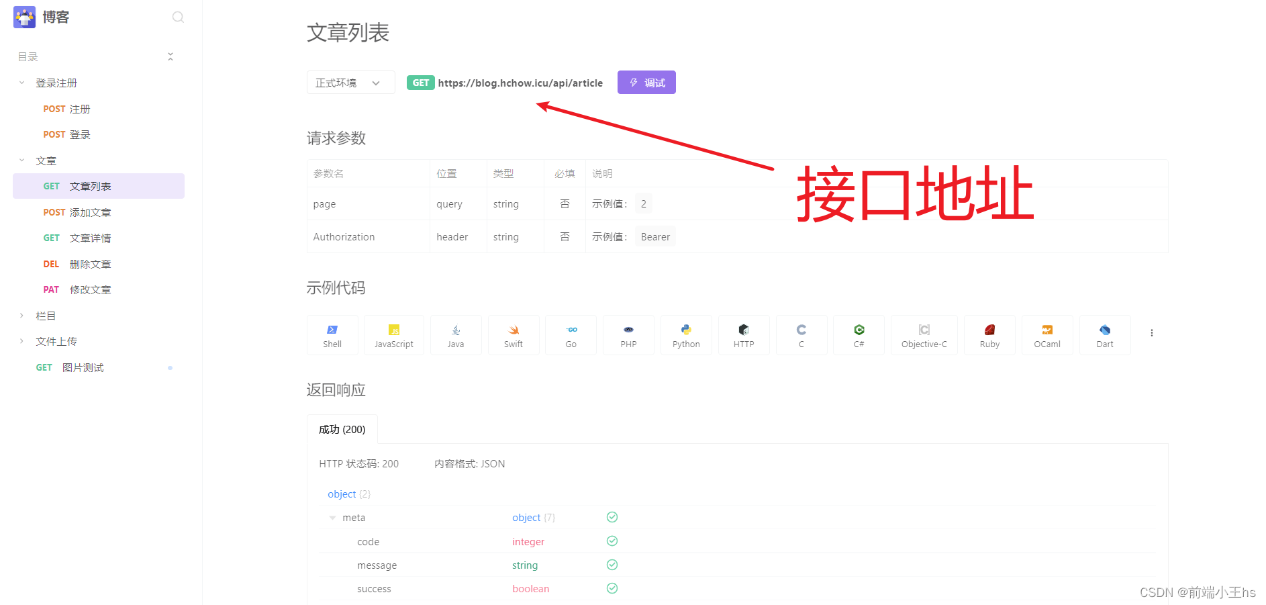Select the JavaScript code example
The height and width of the screenshot is (605, 1266).
[x=394, y=335]
